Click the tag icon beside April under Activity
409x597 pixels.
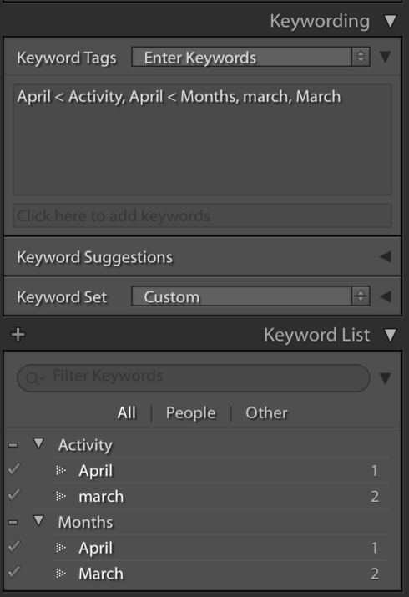pyautogui.click(x=61, y=471)
